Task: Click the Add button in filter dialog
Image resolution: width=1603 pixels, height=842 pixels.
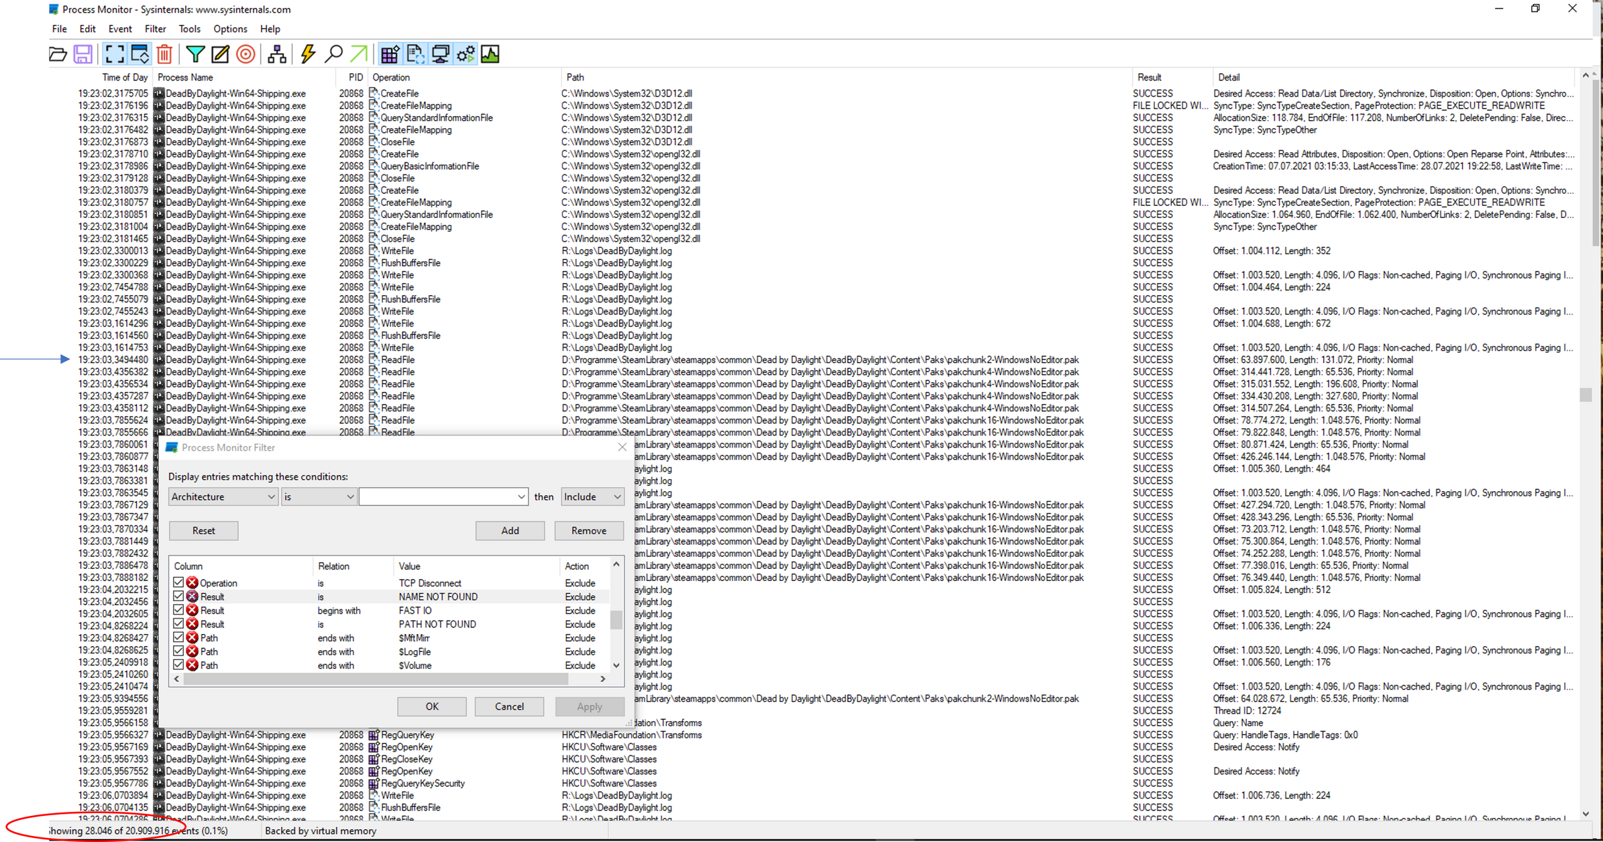Action: (510, 531)
